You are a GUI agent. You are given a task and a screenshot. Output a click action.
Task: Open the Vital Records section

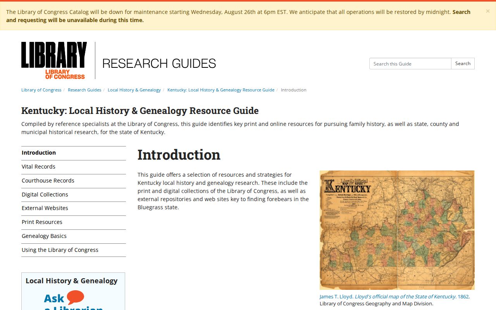(74, 167)
